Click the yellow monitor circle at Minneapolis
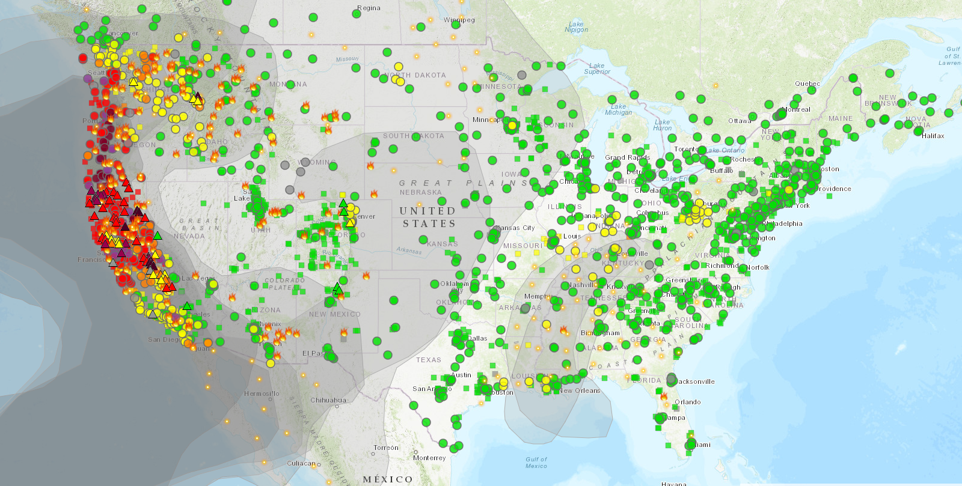Screen dimensions: 962x486 (x=512, y=126)
